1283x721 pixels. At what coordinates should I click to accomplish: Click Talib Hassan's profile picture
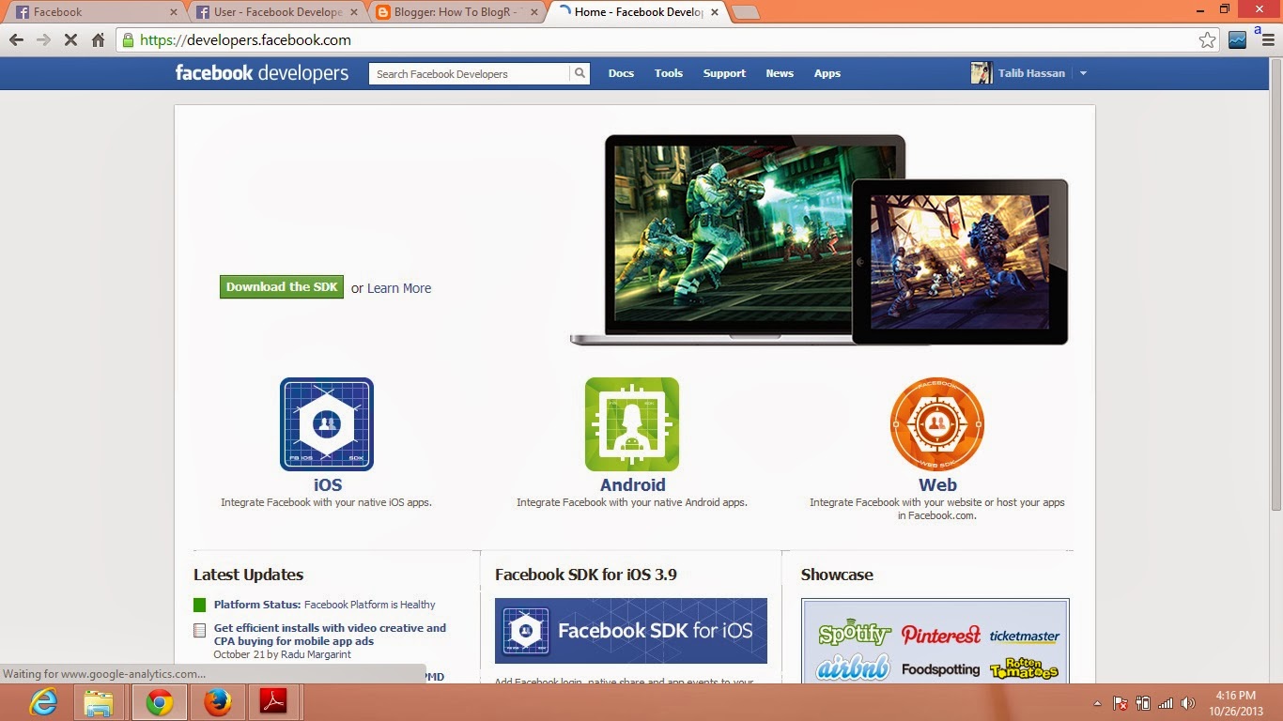point(982,72)
